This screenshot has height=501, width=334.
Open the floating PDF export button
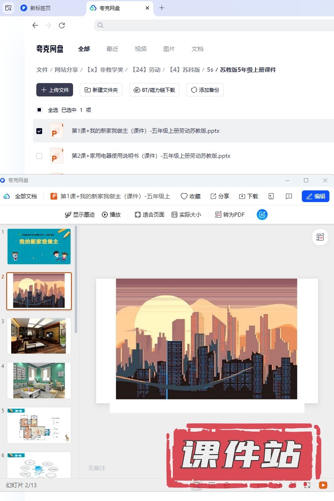point(320,237)
